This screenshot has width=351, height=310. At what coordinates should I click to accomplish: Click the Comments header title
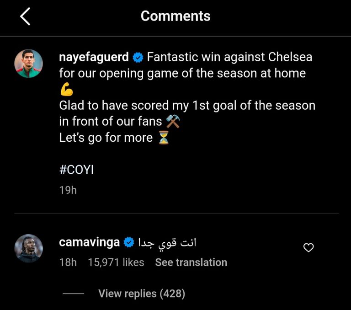click(175, 16)
